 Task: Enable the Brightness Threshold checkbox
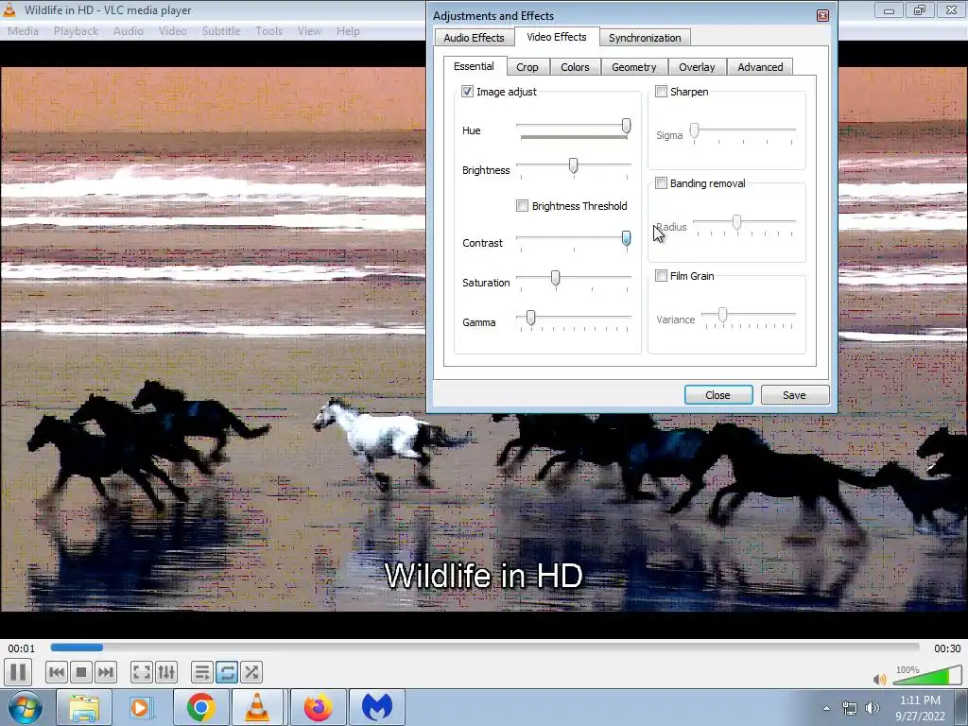coord(522,205)
